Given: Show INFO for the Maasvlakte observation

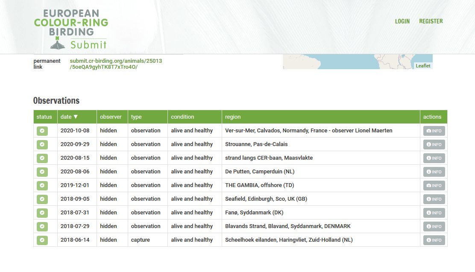Looking at the screenshot, I should pos(434,158).
